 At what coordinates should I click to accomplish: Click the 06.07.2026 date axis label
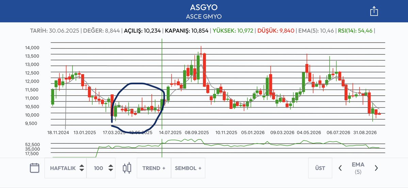click(x=339, y=132)
